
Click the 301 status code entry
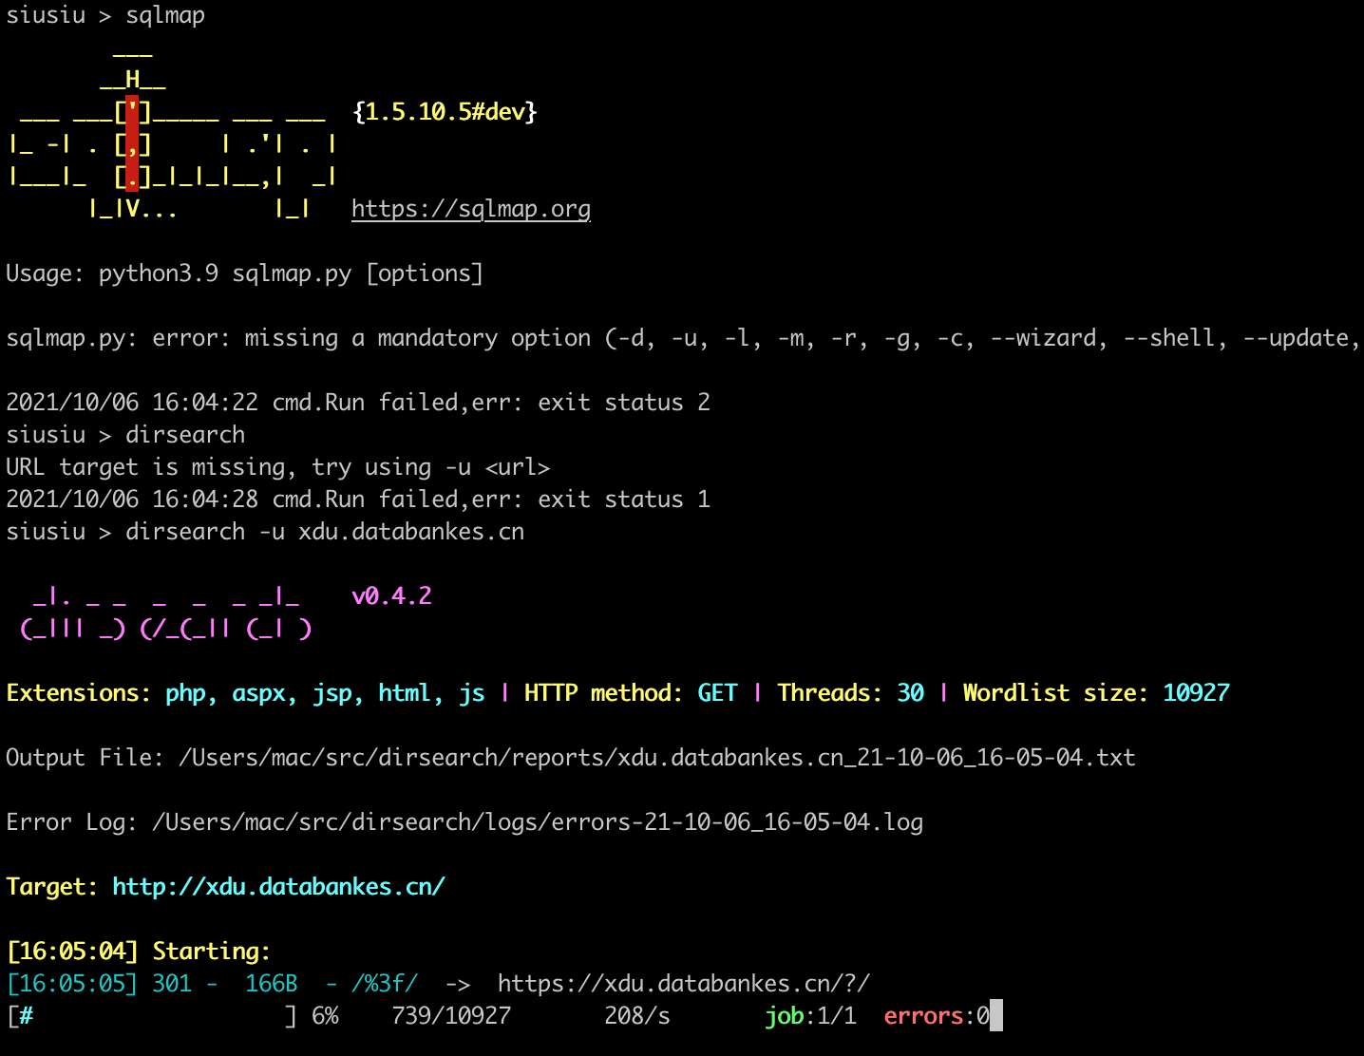point(173,983)
